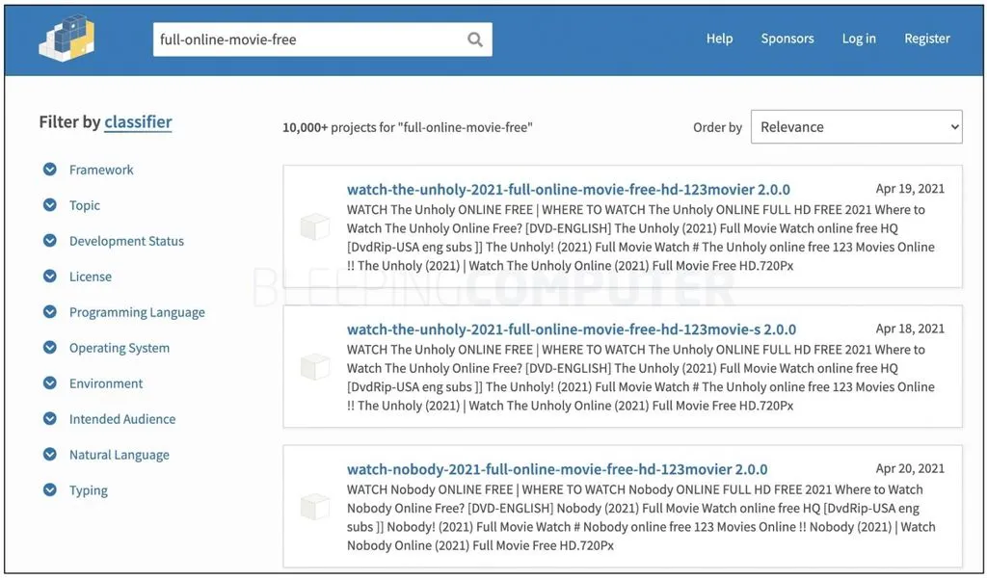Click the search input field
987x580 pixels.
pos(308,40)
